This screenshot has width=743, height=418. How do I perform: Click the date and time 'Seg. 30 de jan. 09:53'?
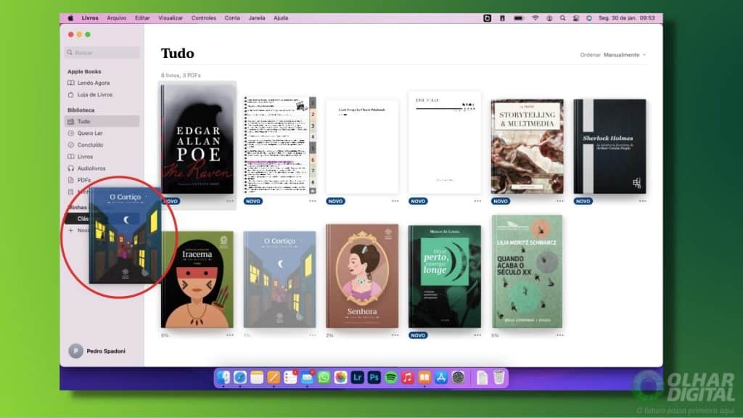[626, 18]
